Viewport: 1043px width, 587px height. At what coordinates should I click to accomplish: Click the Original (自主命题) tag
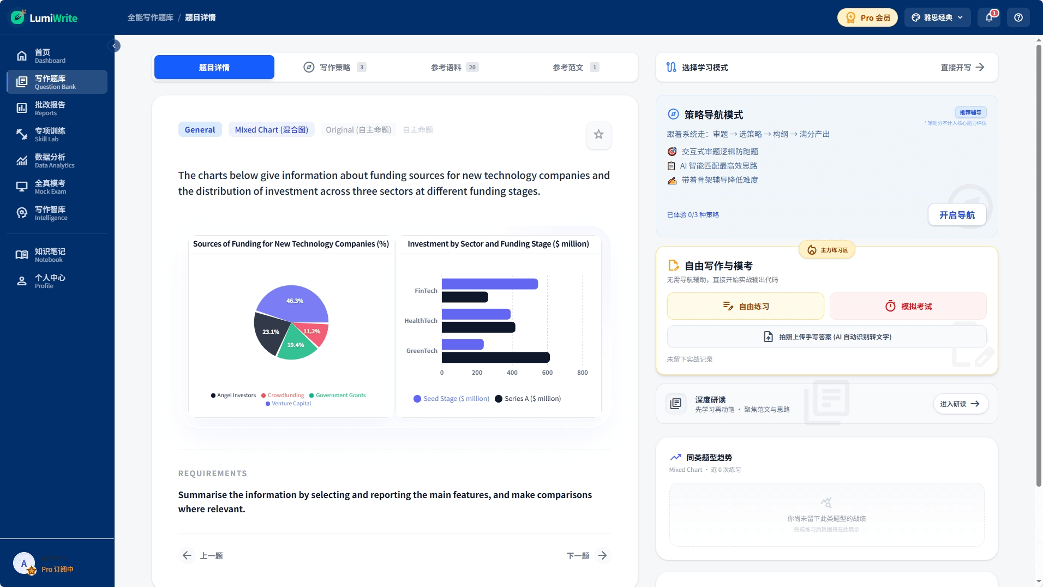pyautogui.click(x=358, y=130)
